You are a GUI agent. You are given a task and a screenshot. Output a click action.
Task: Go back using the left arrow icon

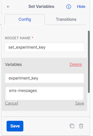pyautogui.click(x=8, y=7)
